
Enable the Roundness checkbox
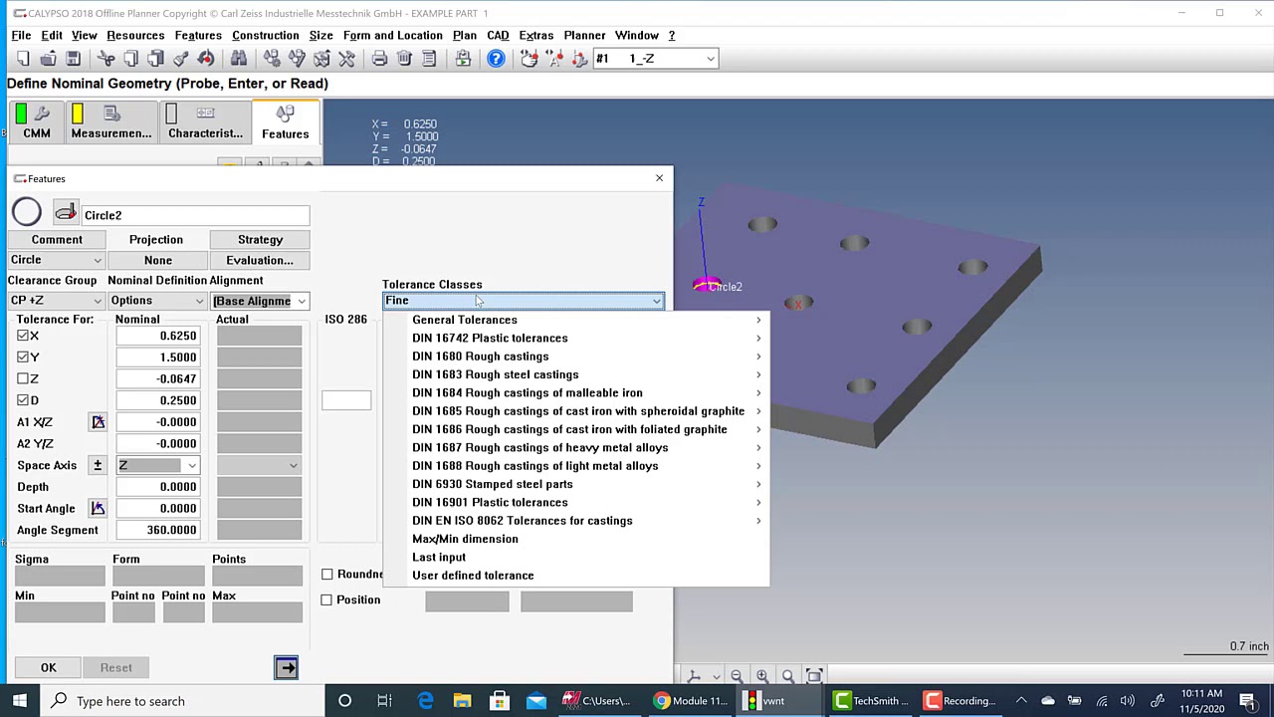(x=326, y=575)
